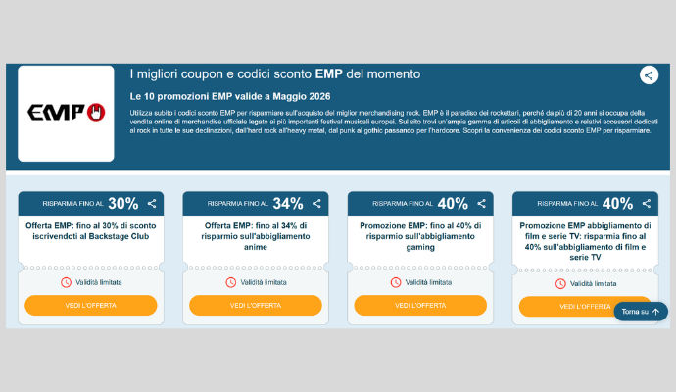Image resolution: width=676 pixels, height=392 pixels.
Task: Click the clock icon on anime offer card
Action: tap(230, 282)
